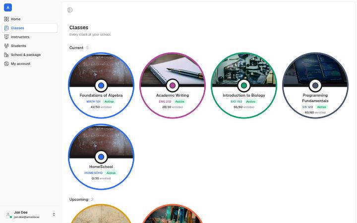The width and height of the screenshot is (357, 223).
Task: Open the upcoming class with colorful bottles image
Action: click(173, 214)
